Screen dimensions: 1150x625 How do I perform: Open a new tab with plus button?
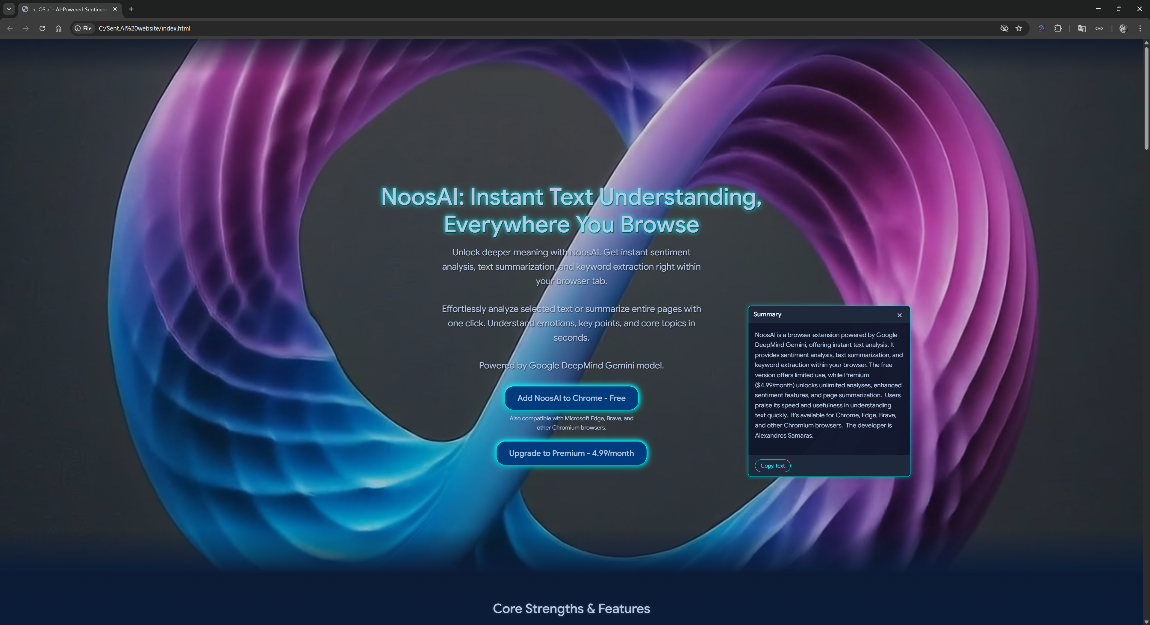(131, 9)
